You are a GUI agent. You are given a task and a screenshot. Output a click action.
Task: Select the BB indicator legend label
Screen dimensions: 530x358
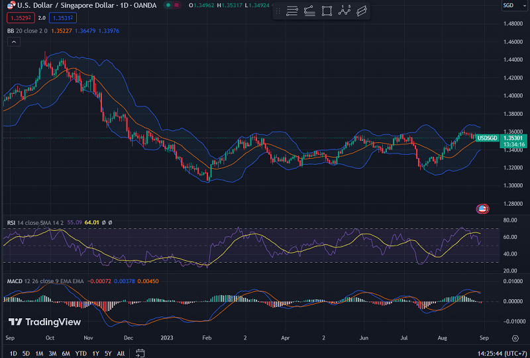[10, 30]
